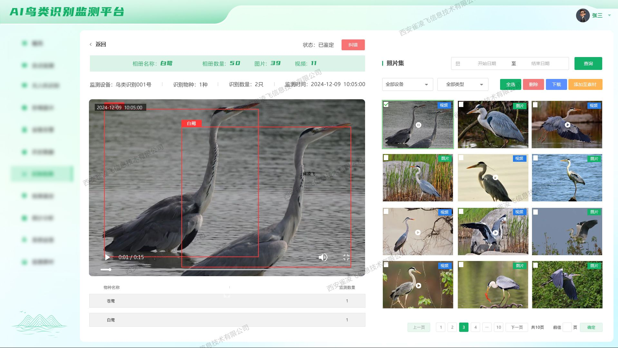
Task: Open user menu arrow beside 张三
Action: [x=609, y=15]
